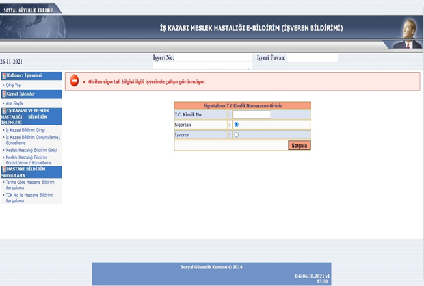Click the error message text about sigortalı bilgisi
The image size is (424, 286).
point(147,82)
